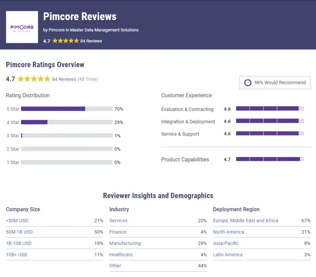Filter by 5 Star ratings
The height and width of the screenshot is (277, 316).
point(13,109)
